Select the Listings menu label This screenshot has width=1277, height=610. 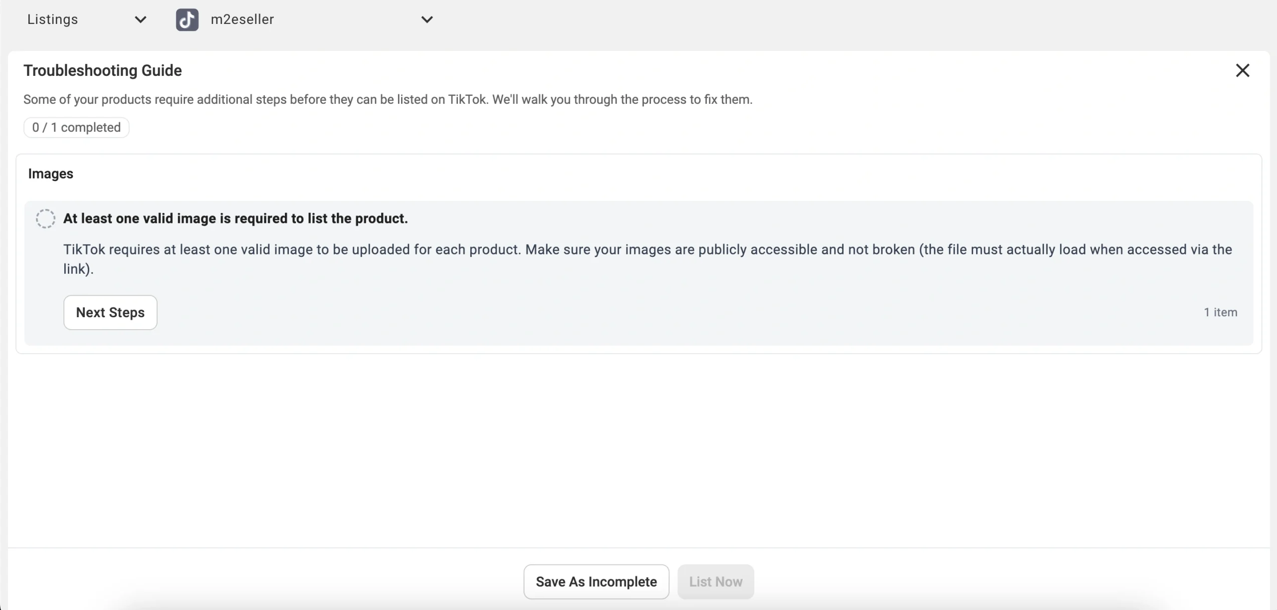click(53, 19)
